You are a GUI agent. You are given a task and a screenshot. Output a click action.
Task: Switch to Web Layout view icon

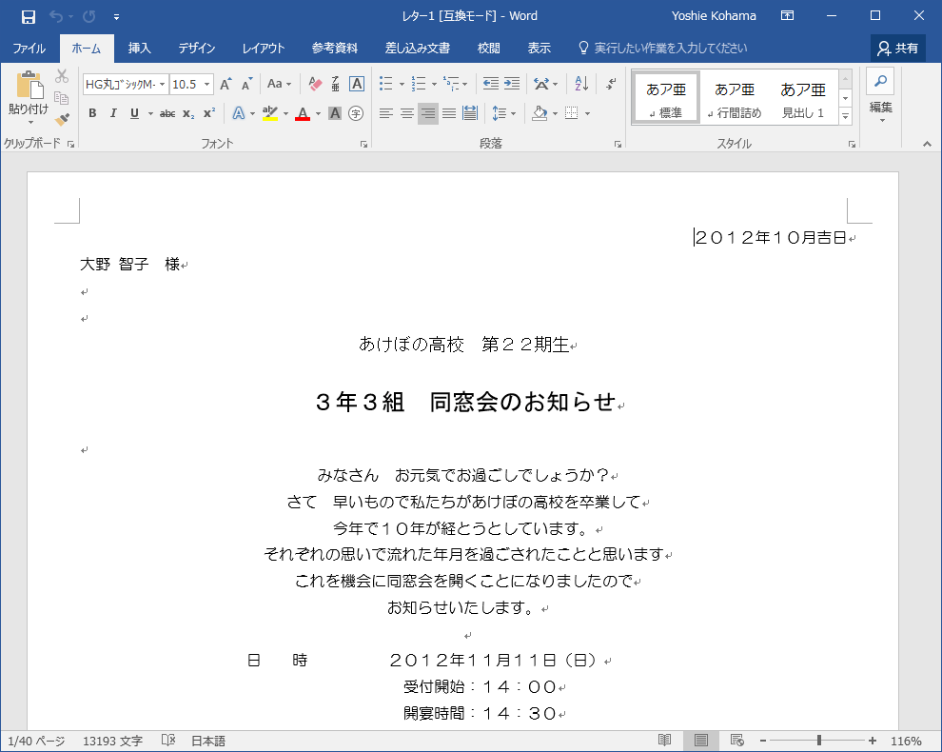tap(736, 740)
